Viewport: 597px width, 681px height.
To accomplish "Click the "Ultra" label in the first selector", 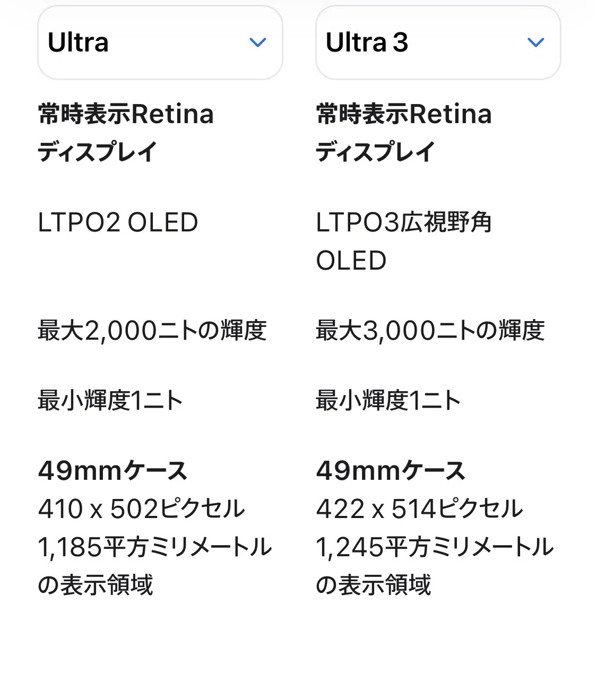I will pos(78,42).
